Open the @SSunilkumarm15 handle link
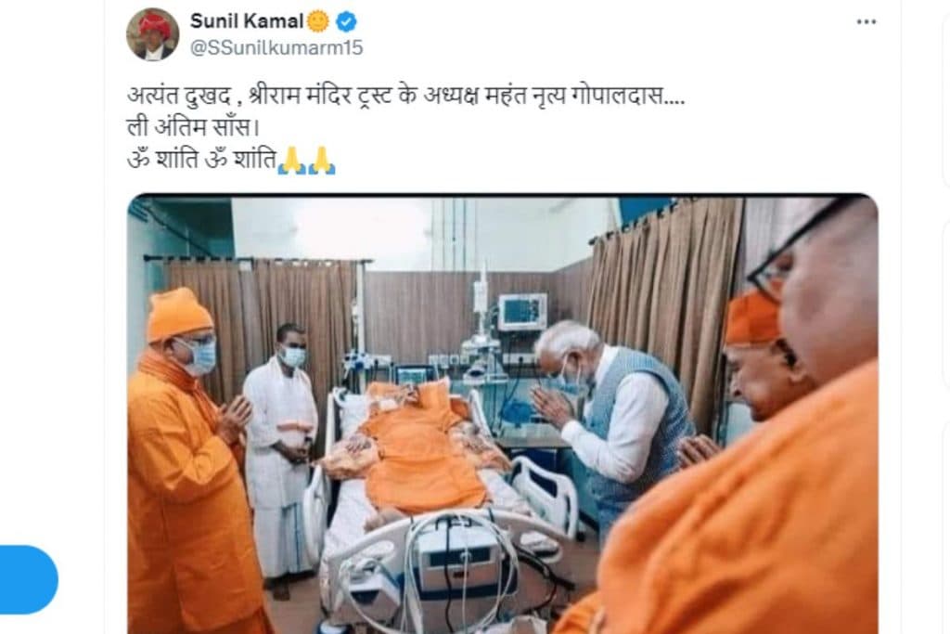Viewport: 950px width, 634px height. [x=276, y=48]
